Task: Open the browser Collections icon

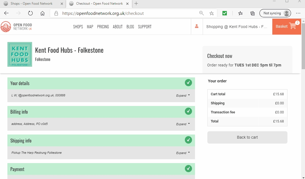Action: click(253, 13)
